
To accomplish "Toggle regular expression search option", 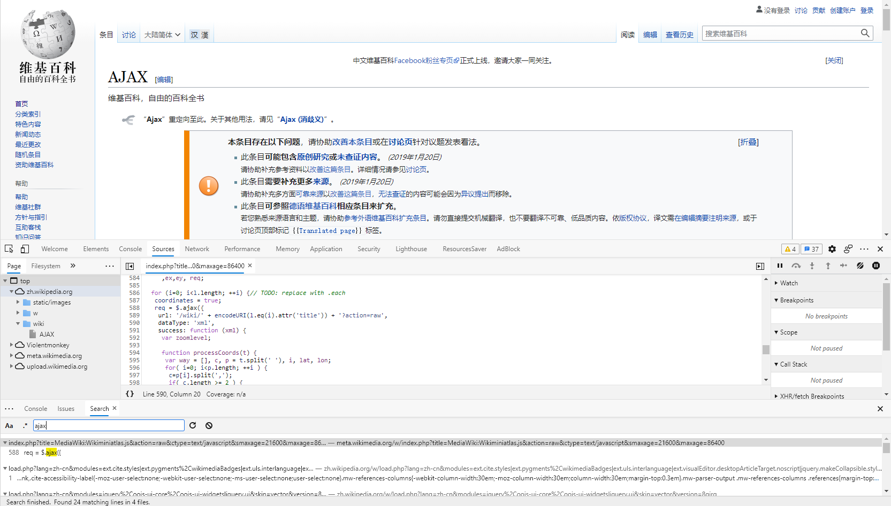I will (x=25, y=426).
